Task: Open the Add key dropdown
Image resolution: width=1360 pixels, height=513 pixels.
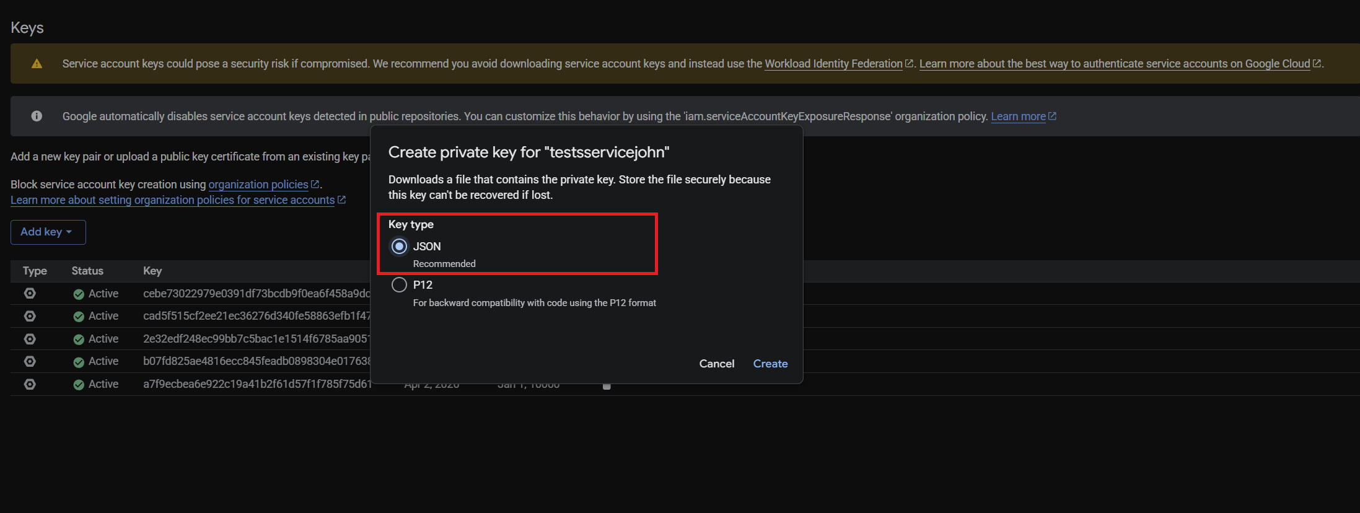Action: click(48, 232)
